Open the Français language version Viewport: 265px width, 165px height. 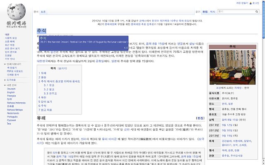tap(12, 96)
